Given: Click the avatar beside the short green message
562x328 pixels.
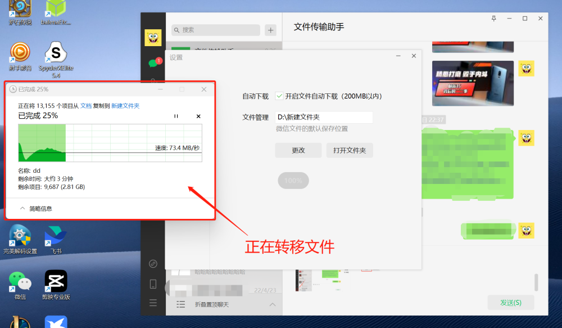Looking at the screenshot, I should (526, 231).
